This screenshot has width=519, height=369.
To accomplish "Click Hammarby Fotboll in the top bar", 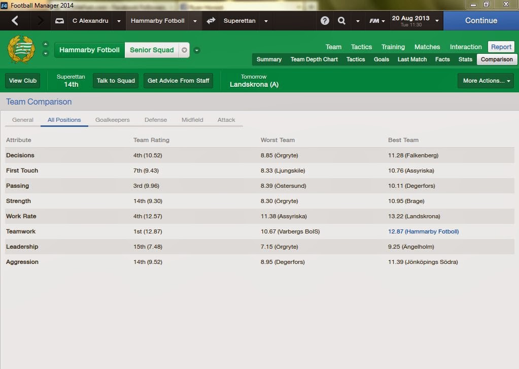I will click(158, 21).
